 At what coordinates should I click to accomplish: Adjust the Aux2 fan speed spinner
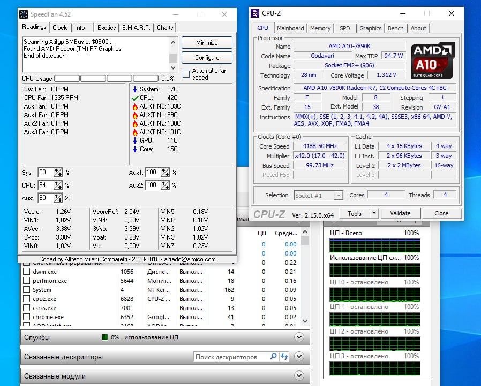click(x=165, y=185)
